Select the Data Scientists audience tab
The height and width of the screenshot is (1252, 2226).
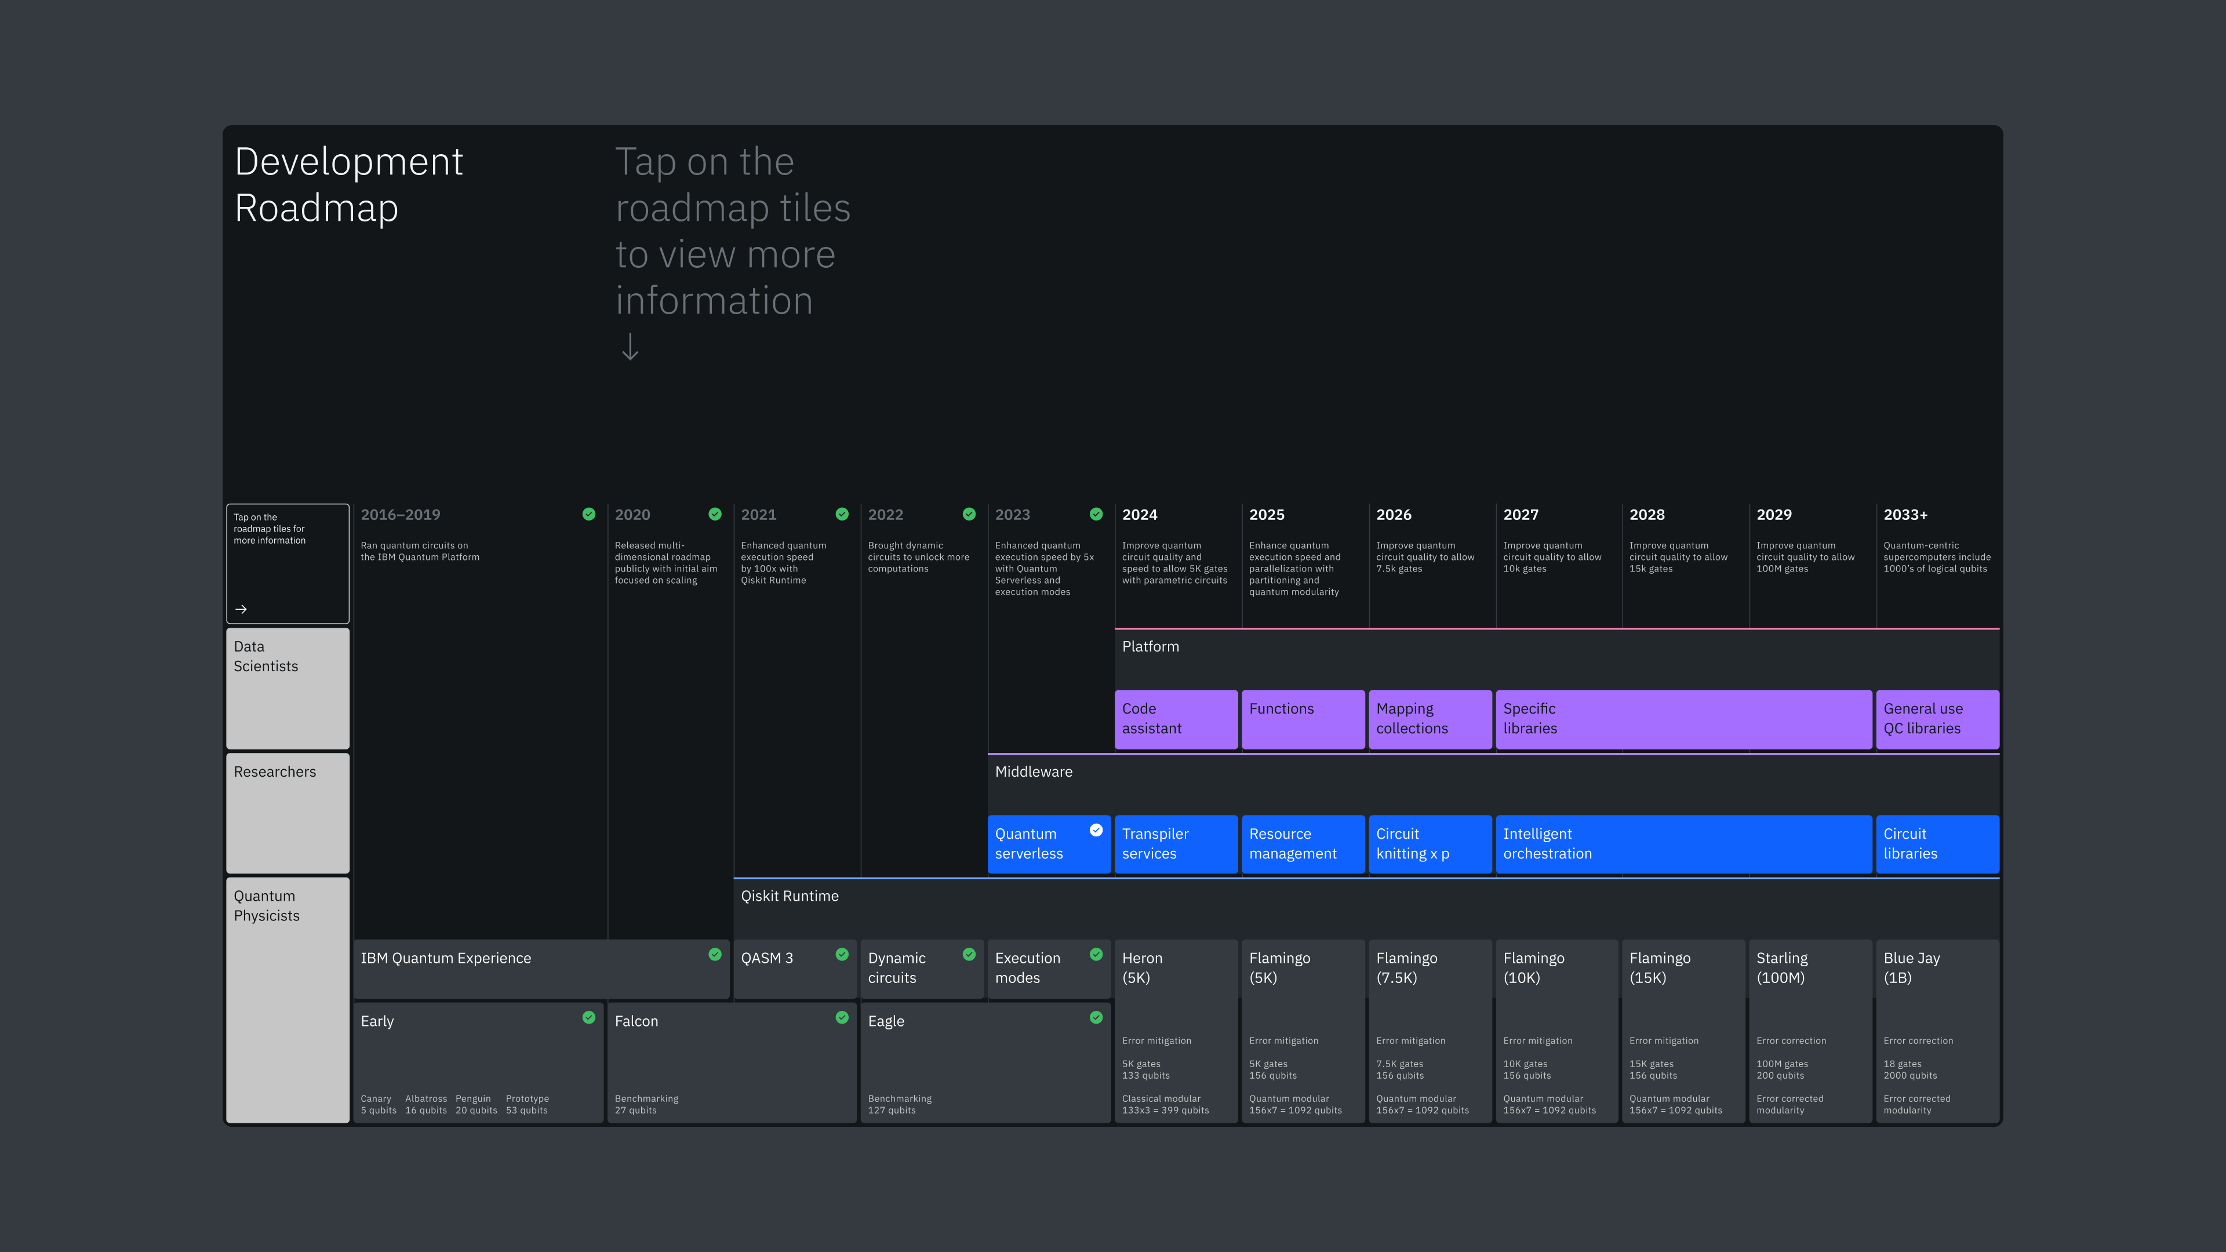coord(288,688)
